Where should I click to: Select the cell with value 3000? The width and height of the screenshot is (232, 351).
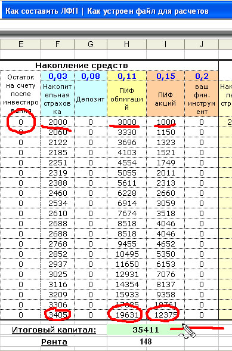pos(127,122)
